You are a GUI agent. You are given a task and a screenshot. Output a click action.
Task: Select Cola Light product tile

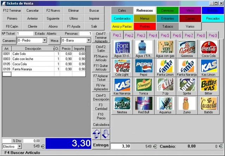pyautogui.click(x=122, y=68)
